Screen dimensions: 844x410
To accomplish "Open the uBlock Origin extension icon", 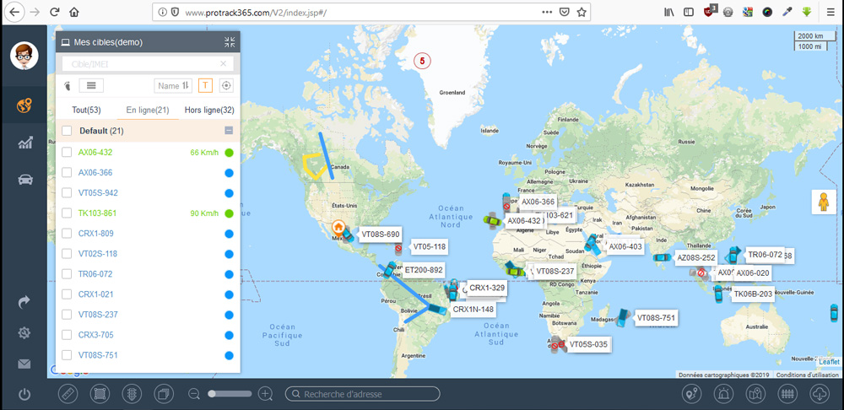I will point(710,11).
